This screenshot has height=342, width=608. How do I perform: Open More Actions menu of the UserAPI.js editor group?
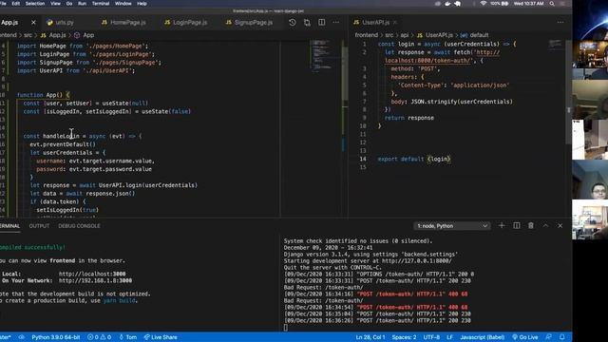(x=560, y=23)
